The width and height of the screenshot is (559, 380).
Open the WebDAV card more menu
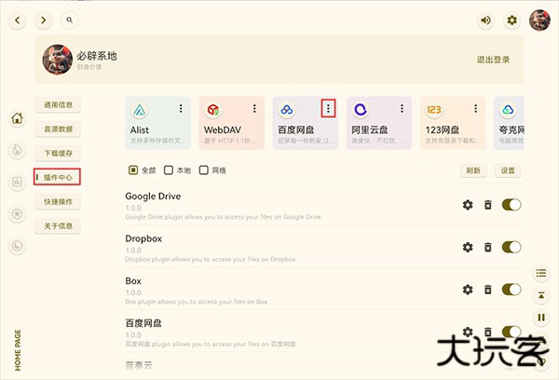coord(253,109)
